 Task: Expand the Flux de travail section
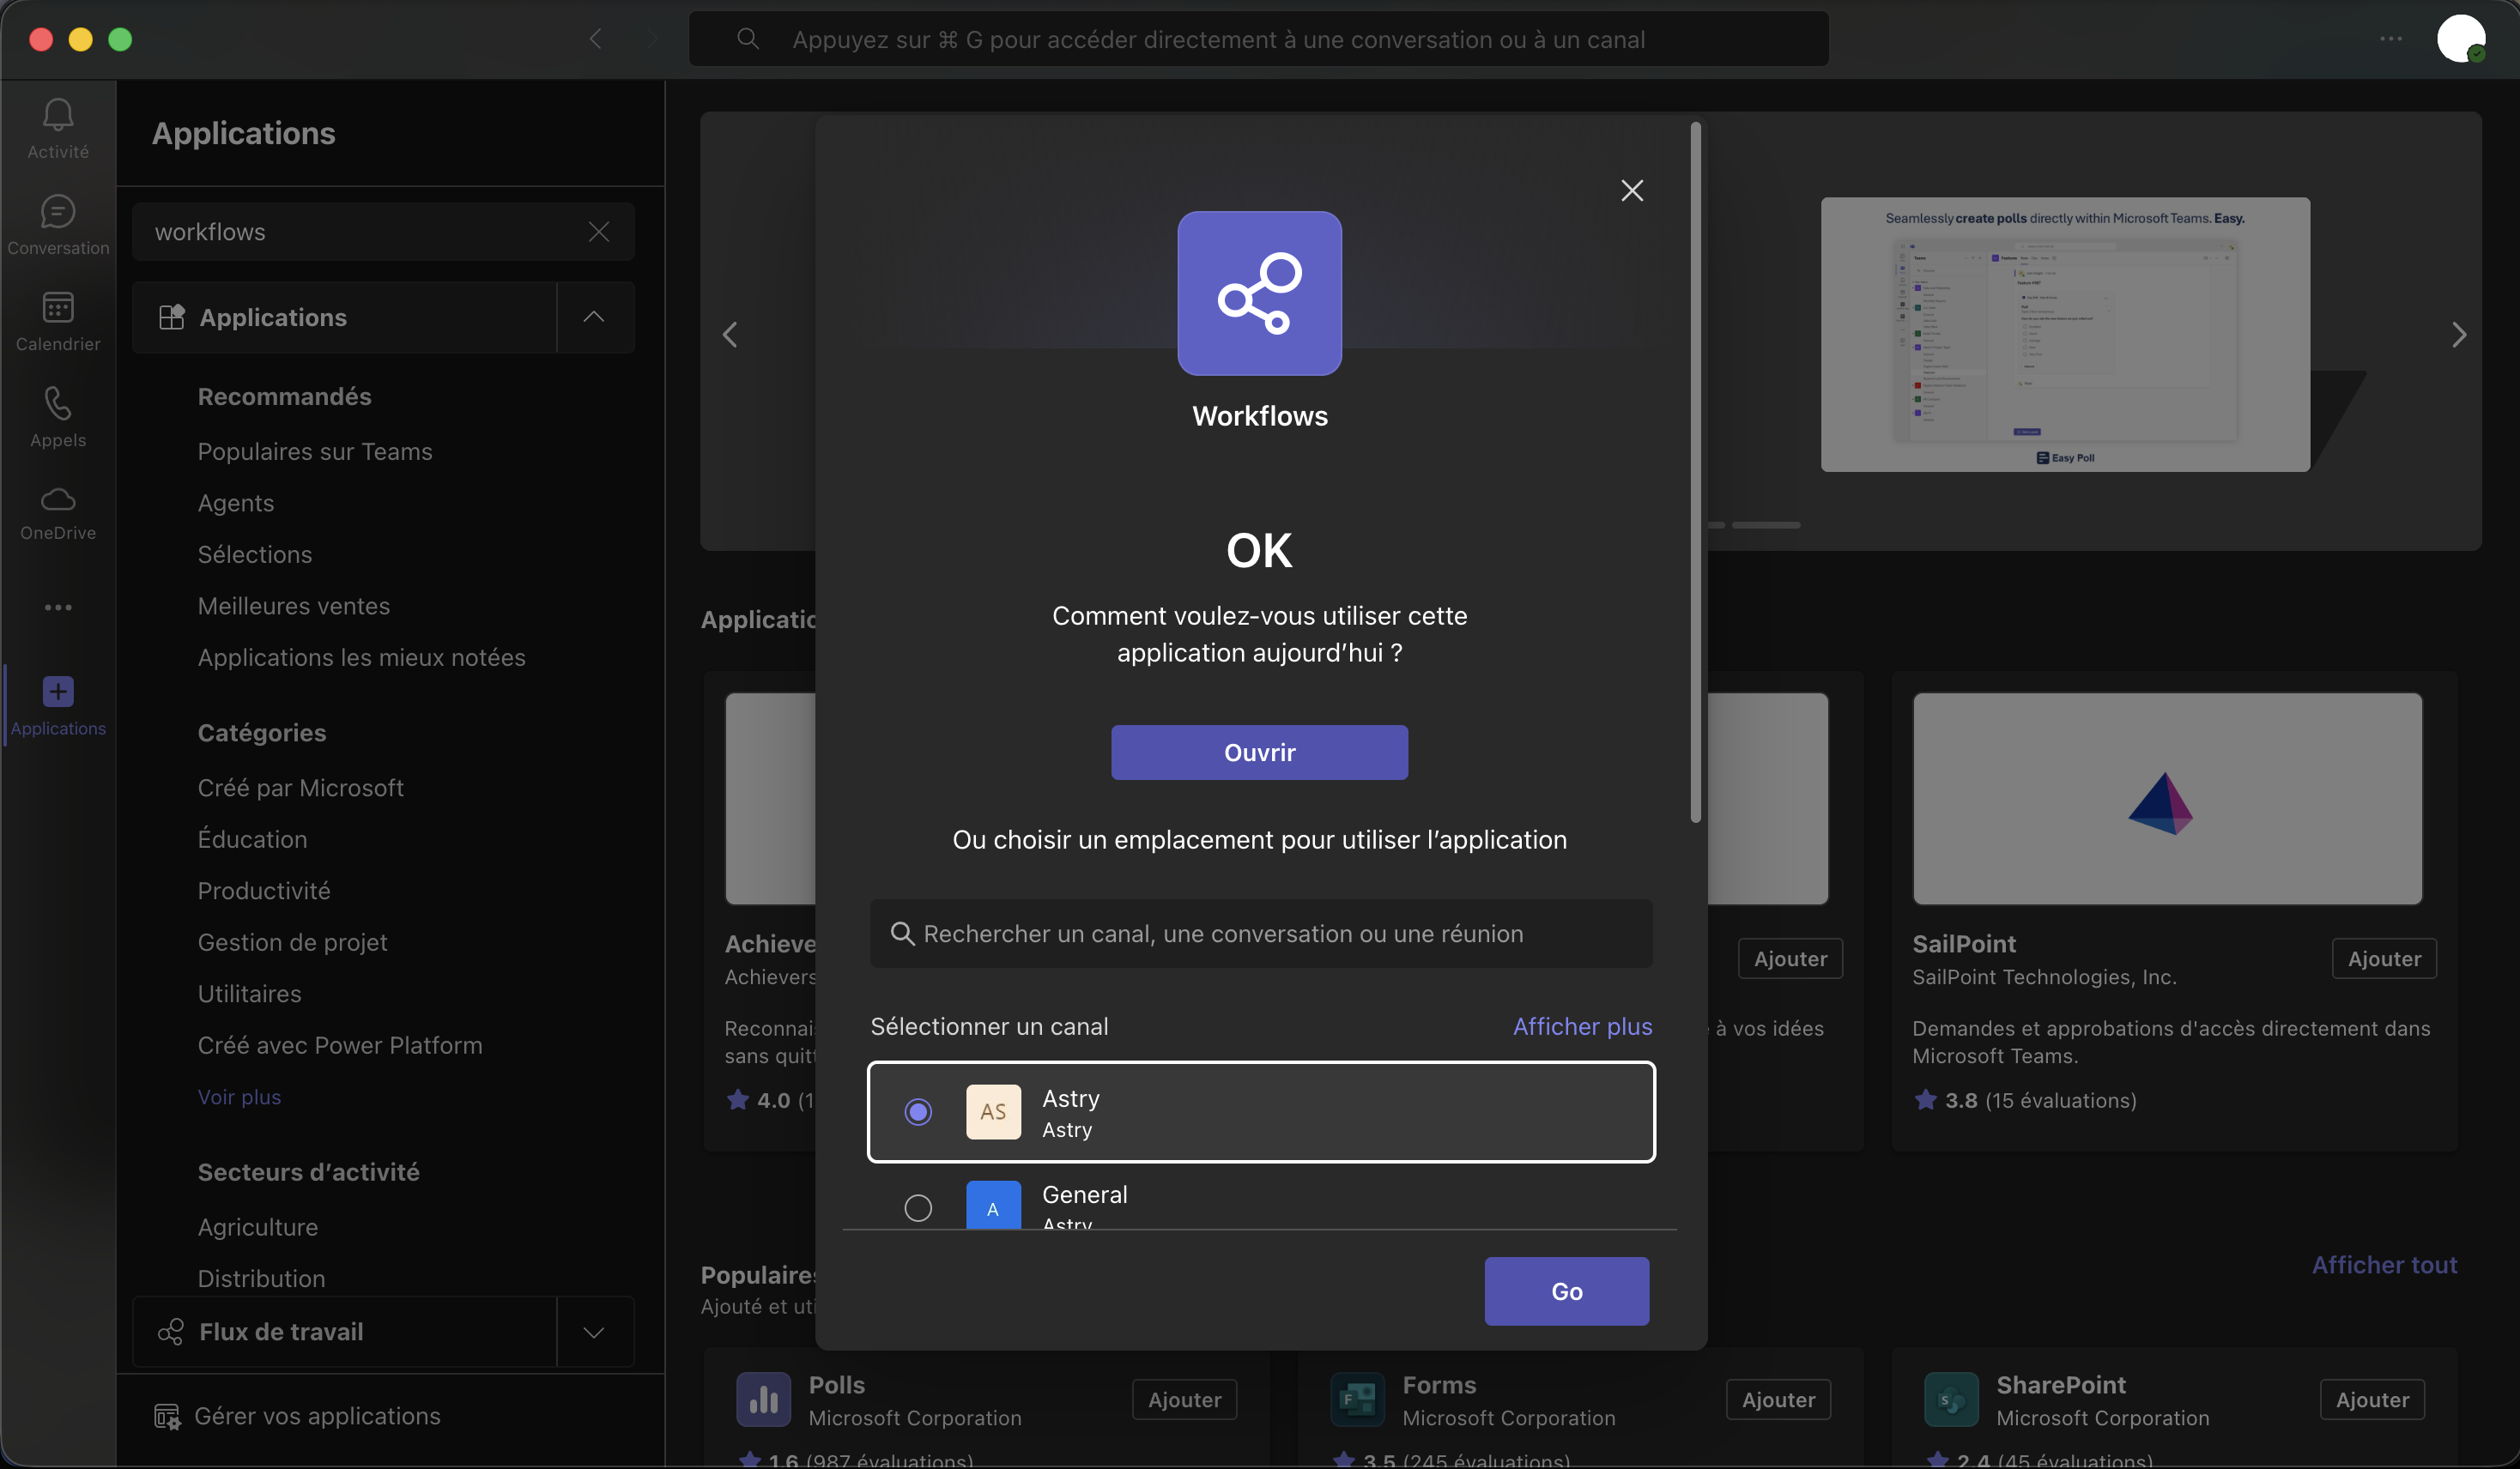click(594, 1332)
